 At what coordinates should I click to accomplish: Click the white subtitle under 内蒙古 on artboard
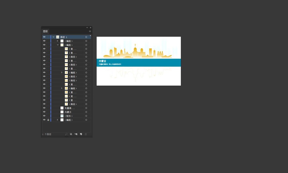point(110,64)
